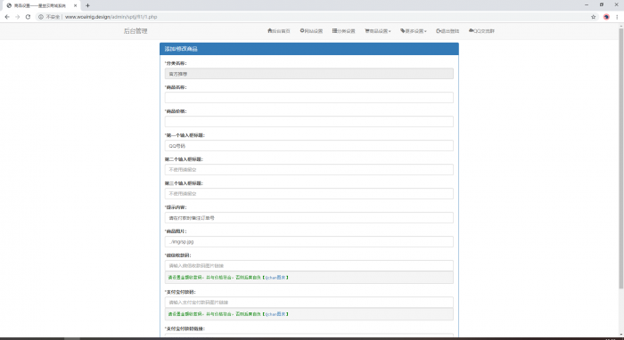The width and height of the screenshot is (624, 340).
Task: Focus the 商品价格 input field
Action: coord(308,122)
